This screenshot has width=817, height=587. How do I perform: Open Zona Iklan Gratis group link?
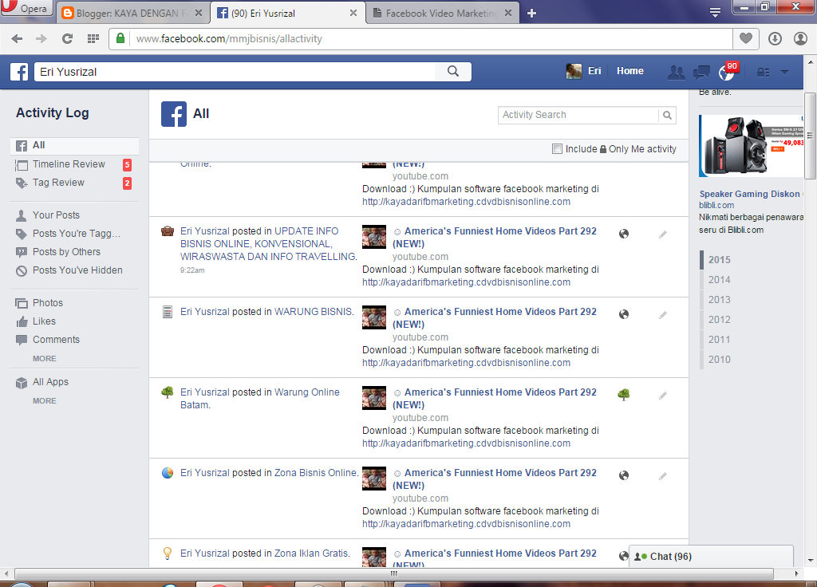pos(311,554)
